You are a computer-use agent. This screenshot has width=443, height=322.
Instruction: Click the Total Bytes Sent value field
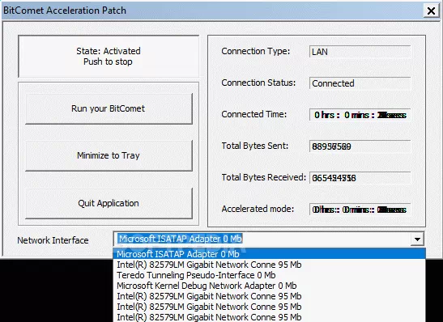coord(360,146)
